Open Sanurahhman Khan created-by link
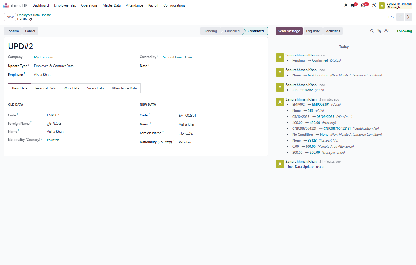This screenshot has width=416, height=265. coord(177,57)
